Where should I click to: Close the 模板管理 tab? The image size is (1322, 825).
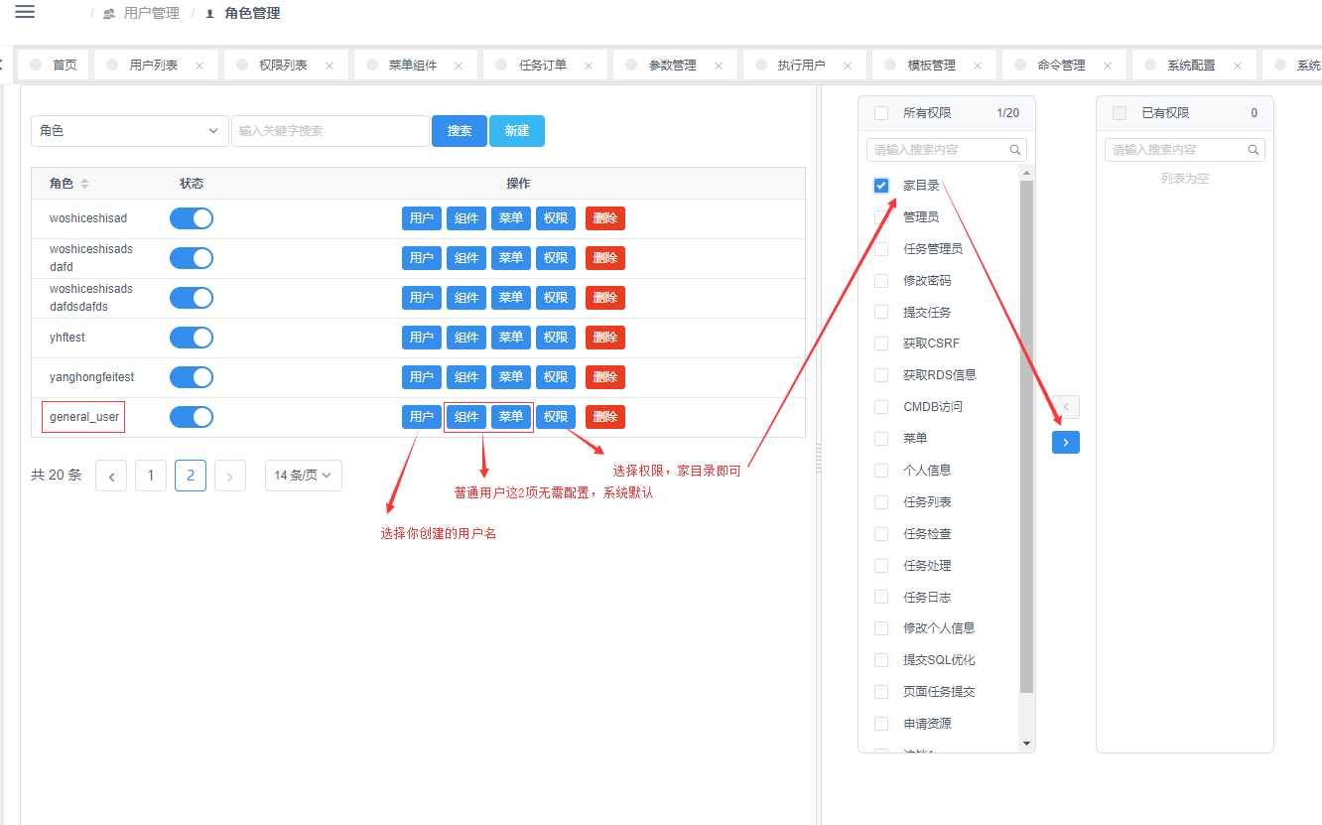pos(978,66)
